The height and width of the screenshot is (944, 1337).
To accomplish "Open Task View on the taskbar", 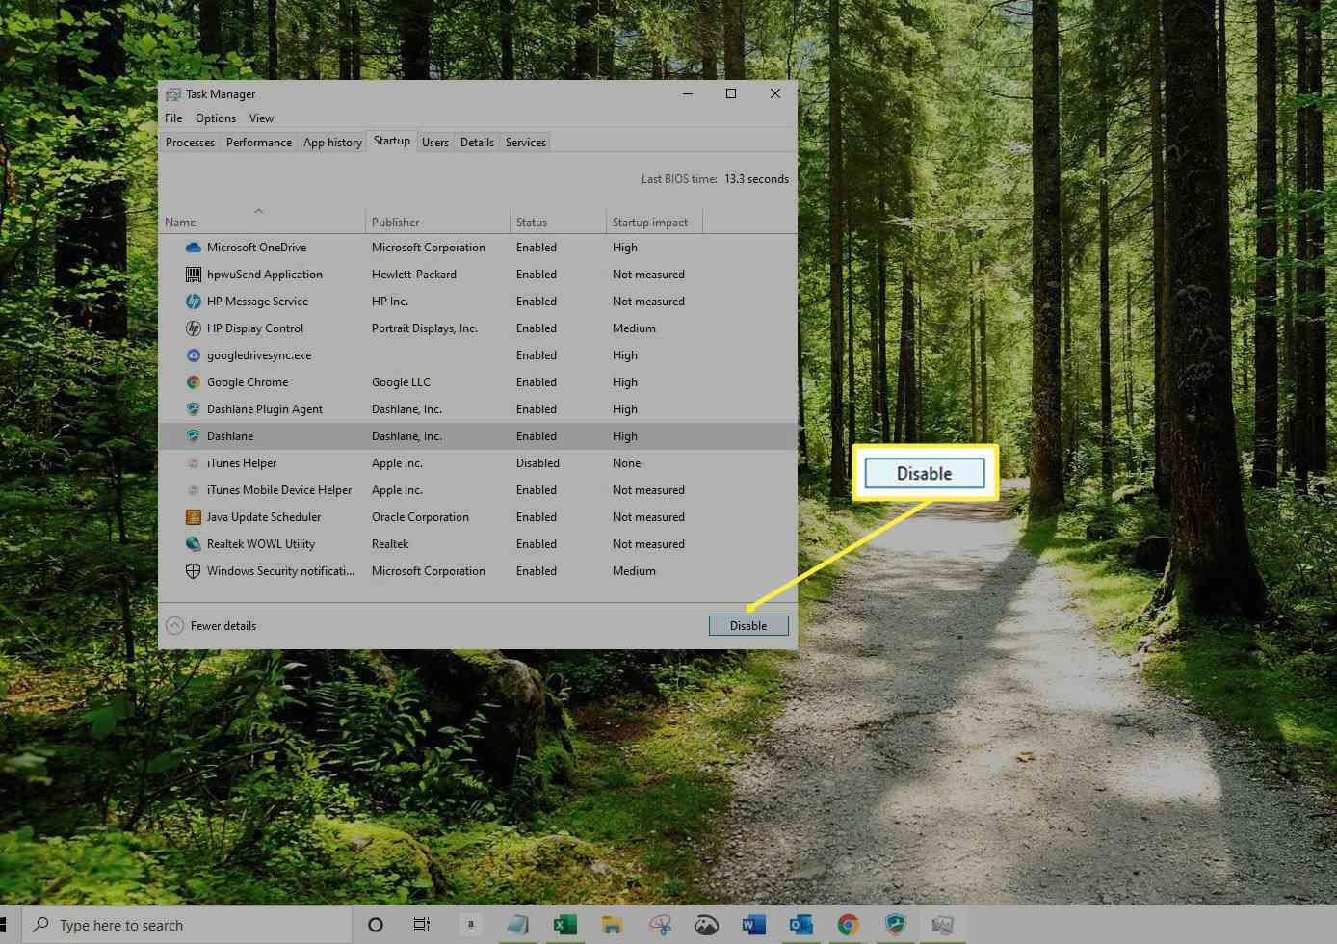I will 422,925.
